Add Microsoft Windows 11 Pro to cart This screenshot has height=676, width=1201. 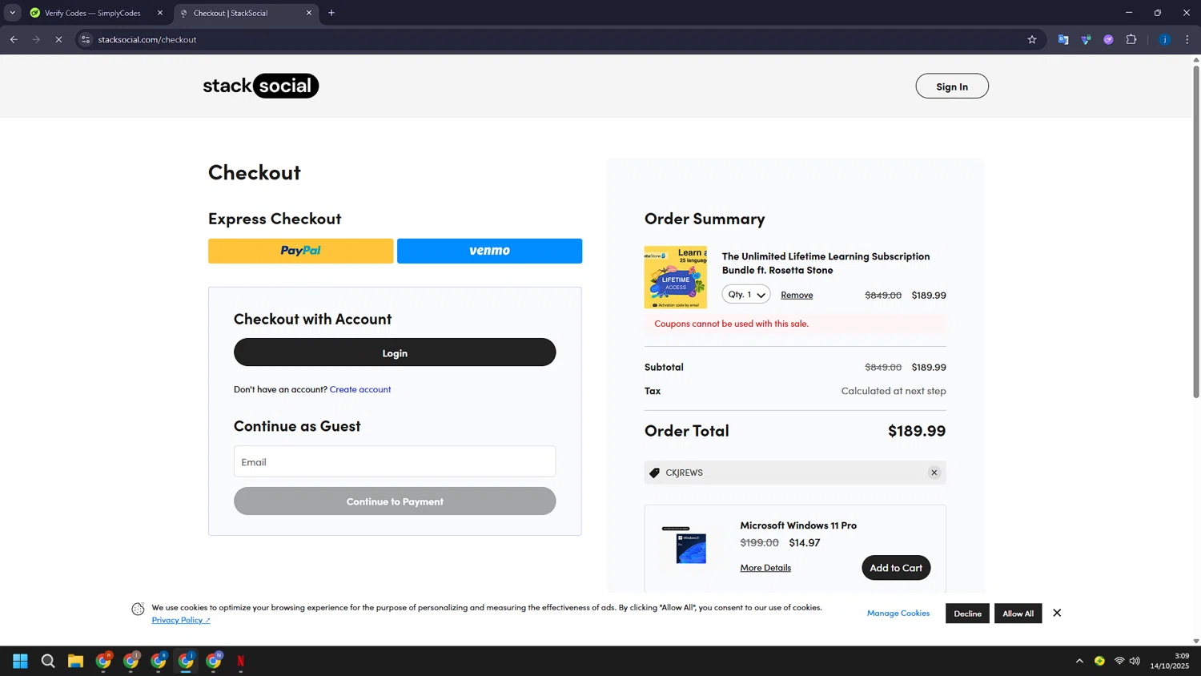(895, 568)
